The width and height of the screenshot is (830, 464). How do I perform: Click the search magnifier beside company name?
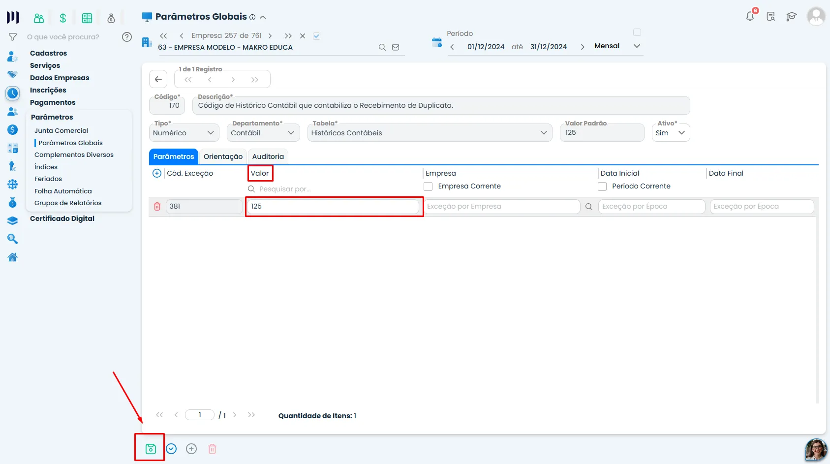point(382,47)
